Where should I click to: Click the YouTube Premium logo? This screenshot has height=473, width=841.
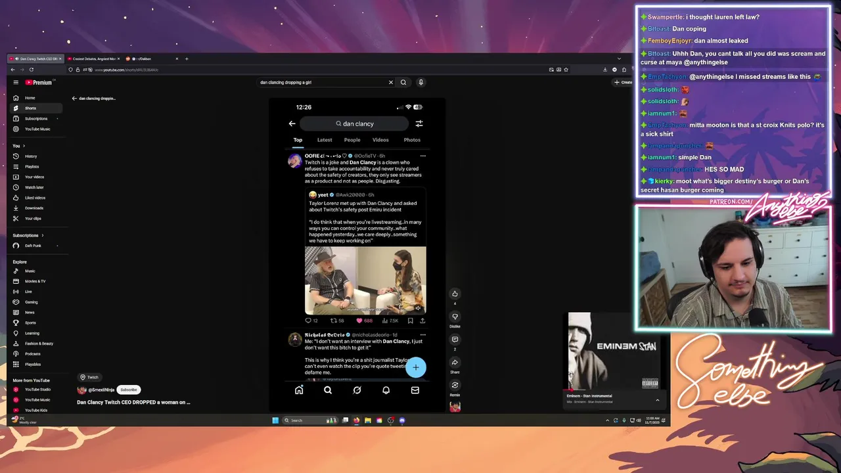39,82
